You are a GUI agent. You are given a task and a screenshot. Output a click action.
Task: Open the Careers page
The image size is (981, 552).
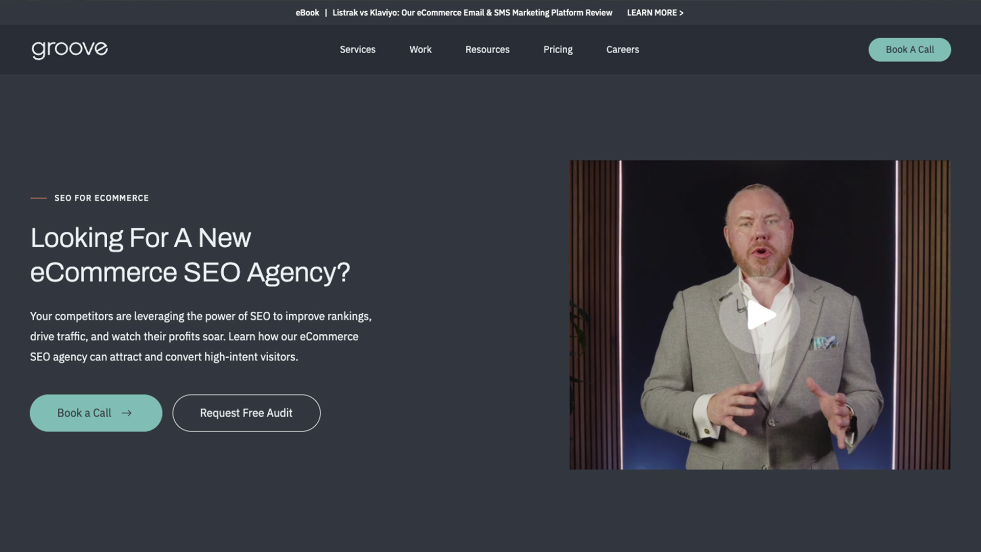point(623,50)
